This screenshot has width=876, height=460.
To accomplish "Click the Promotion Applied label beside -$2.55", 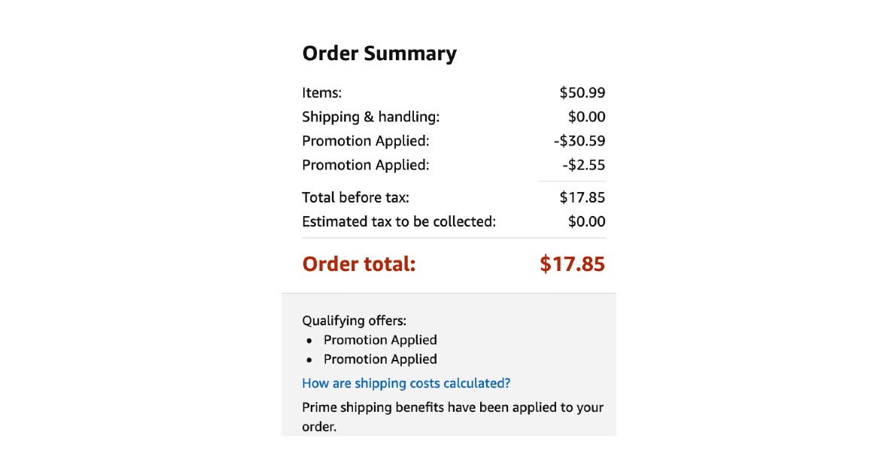I will 365,165.
